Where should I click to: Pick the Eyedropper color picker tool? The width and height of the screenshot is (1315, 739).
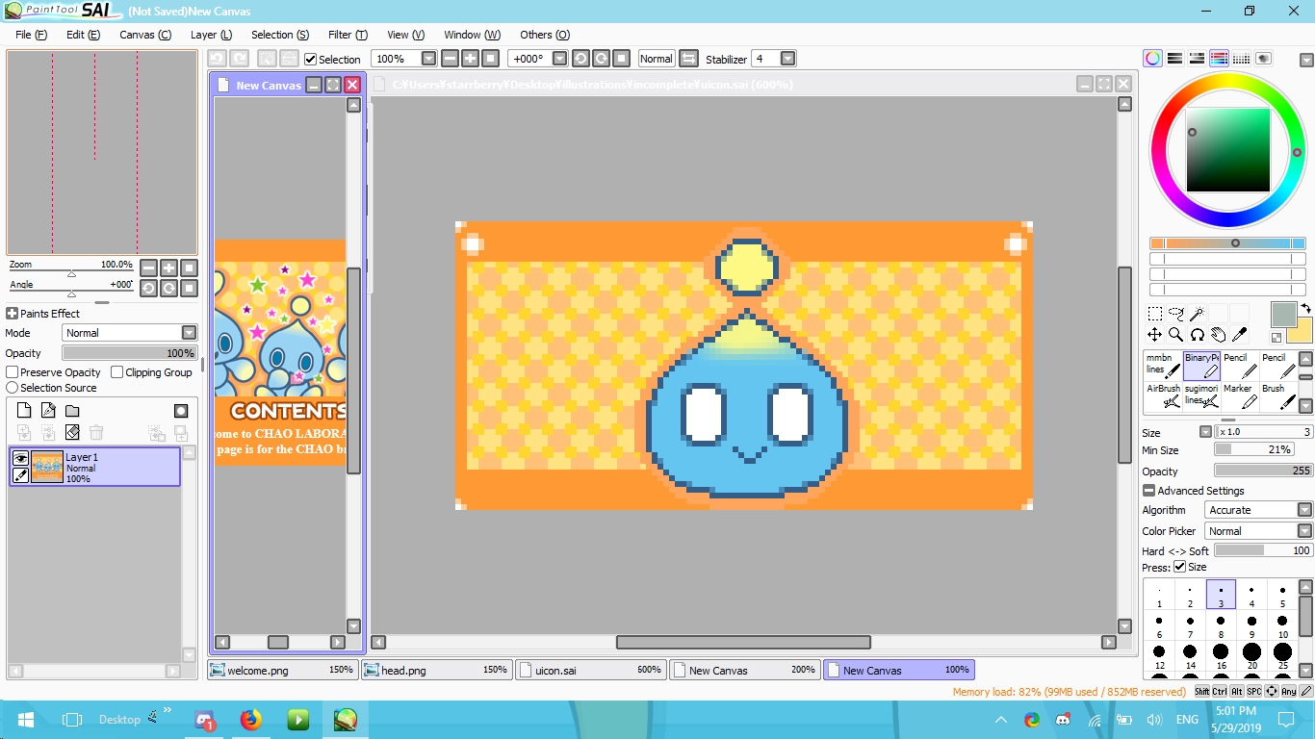[x=1240, y=335]
